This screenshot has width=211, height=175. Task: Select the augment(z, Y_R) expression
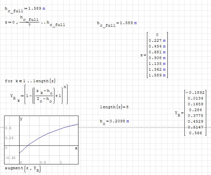point(23,168)
